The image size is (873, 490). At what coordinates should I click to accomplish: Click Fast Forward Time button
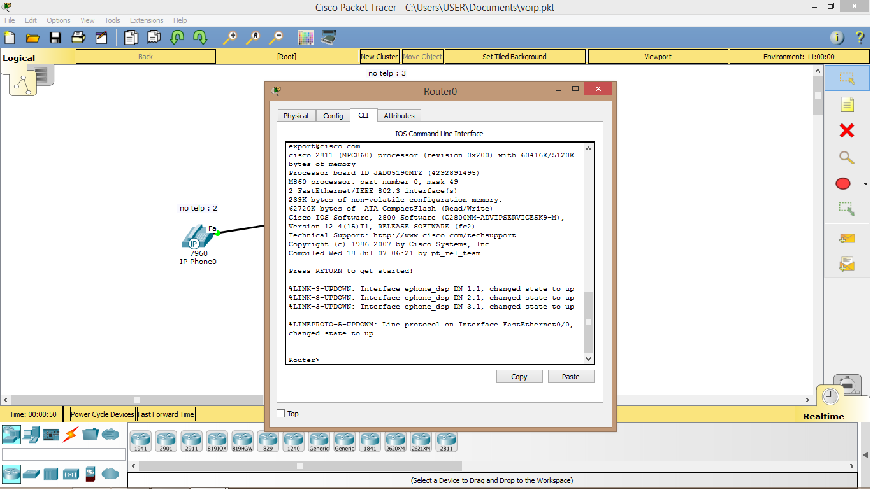pyautogui.click(x=166, y=414)
